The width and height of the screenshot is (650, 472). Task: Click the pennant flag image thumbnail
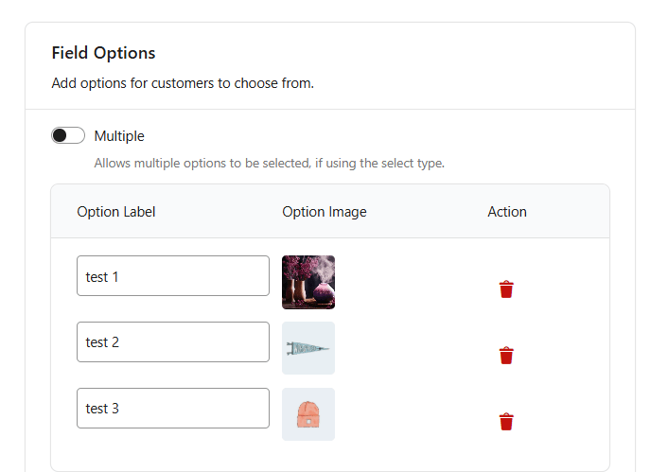308,348
